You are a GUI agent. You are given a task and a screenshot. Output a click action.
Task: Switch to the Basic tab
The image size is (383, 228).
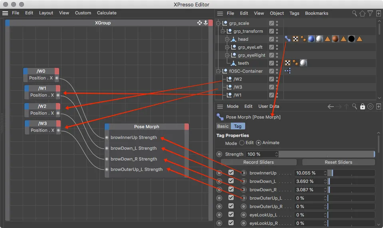point(223,126)
